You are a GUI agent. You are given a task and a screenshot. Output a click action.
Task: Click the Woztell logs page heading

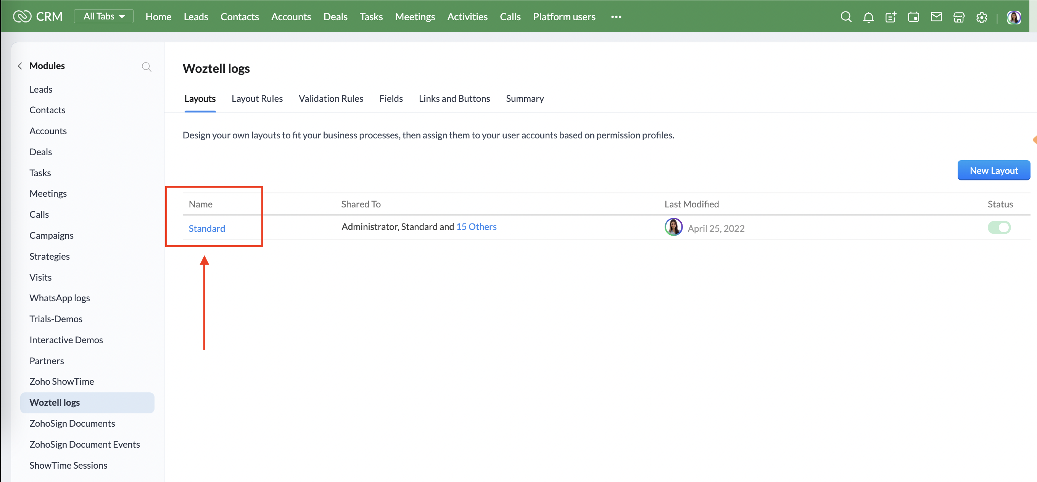[x=216, y=68]
